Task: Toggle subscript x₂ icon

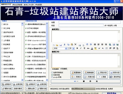Action: pos(103,48)
